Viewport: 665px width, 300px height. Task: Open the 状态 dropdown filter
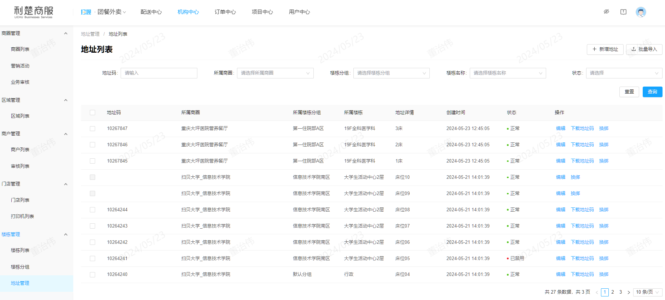(x=624, y=73)
